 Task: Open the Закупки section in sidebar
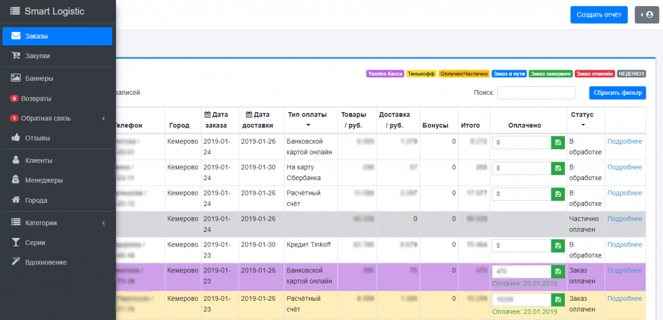click(38, 56)
